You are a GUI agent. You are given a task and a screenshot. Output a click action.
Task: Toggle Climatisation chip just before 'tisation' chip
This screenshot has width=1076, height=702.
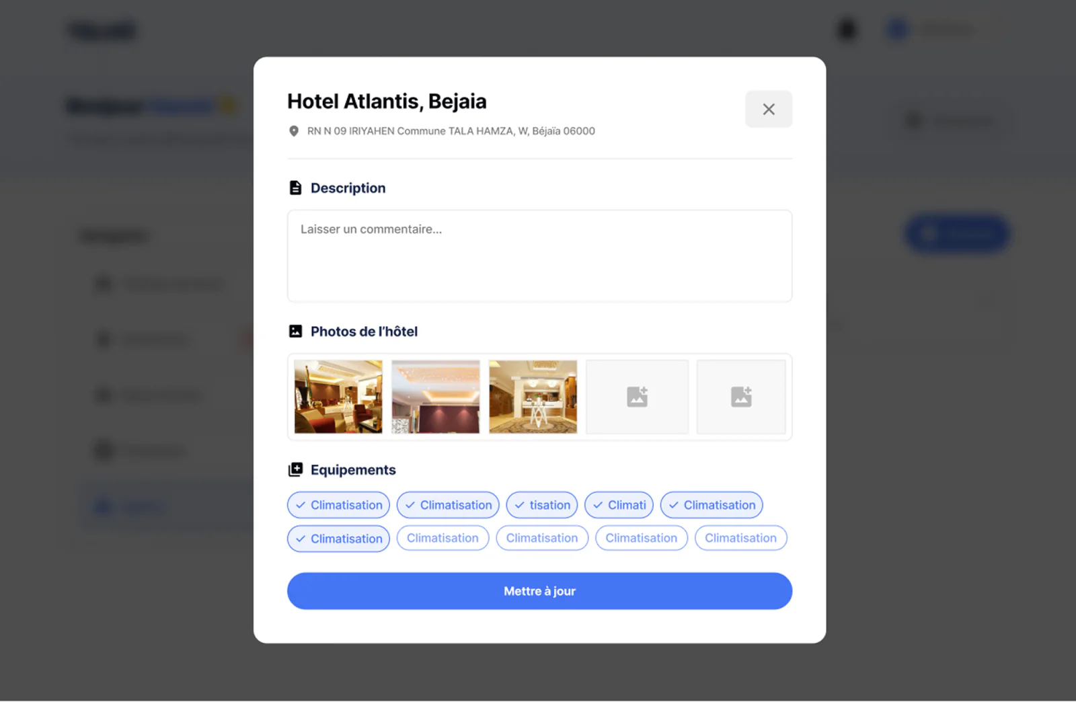tap(448, 505)
